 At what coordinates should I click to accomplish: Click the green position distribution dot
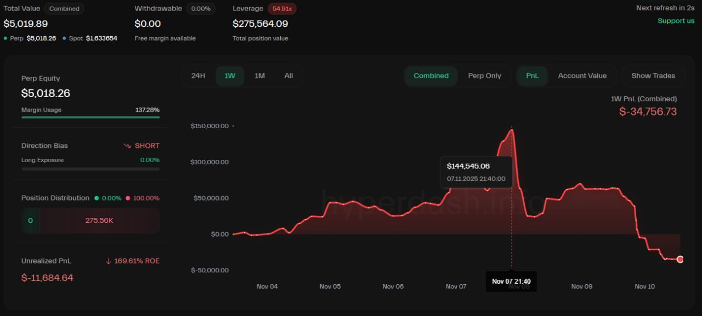97,198
